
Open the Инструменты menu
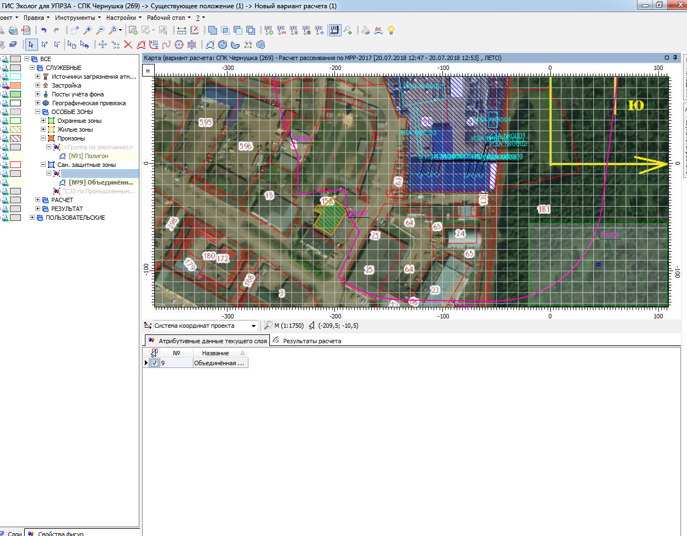(75, 18)
